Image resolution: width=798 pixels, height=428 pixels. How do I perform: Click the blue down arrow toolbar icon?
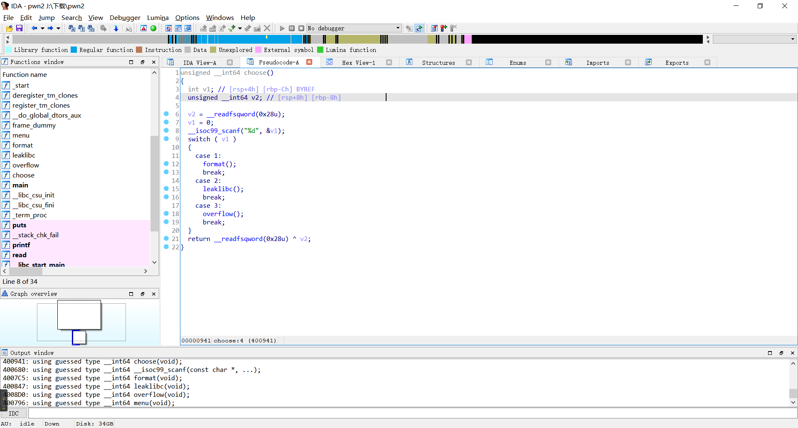point(116,28)
